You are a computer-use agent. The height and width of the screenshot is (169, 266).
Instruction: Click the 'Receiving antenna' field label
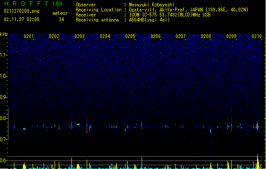tap(97, 20)
